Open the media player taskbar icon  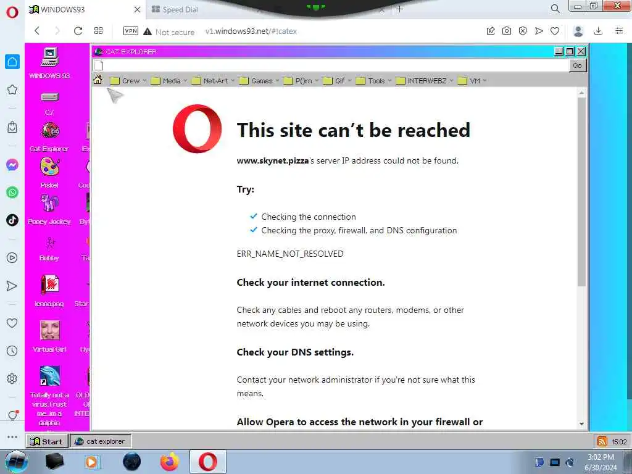coord(91,462)
